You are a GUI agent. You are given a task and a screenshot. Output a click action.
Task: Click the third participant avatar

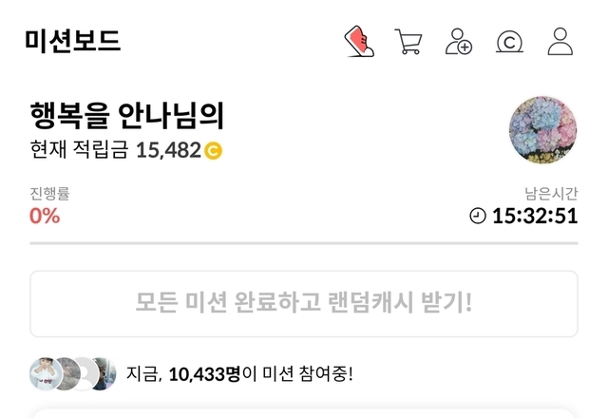tap(85, 373)
